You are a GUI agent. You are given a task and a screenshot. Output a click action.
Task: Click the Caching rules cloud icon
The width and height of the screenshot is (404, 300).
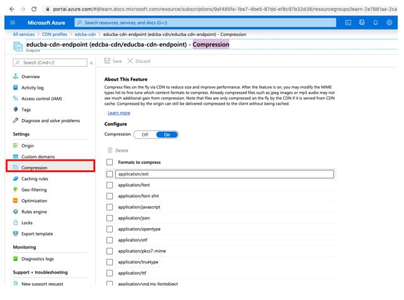(16, 178)
